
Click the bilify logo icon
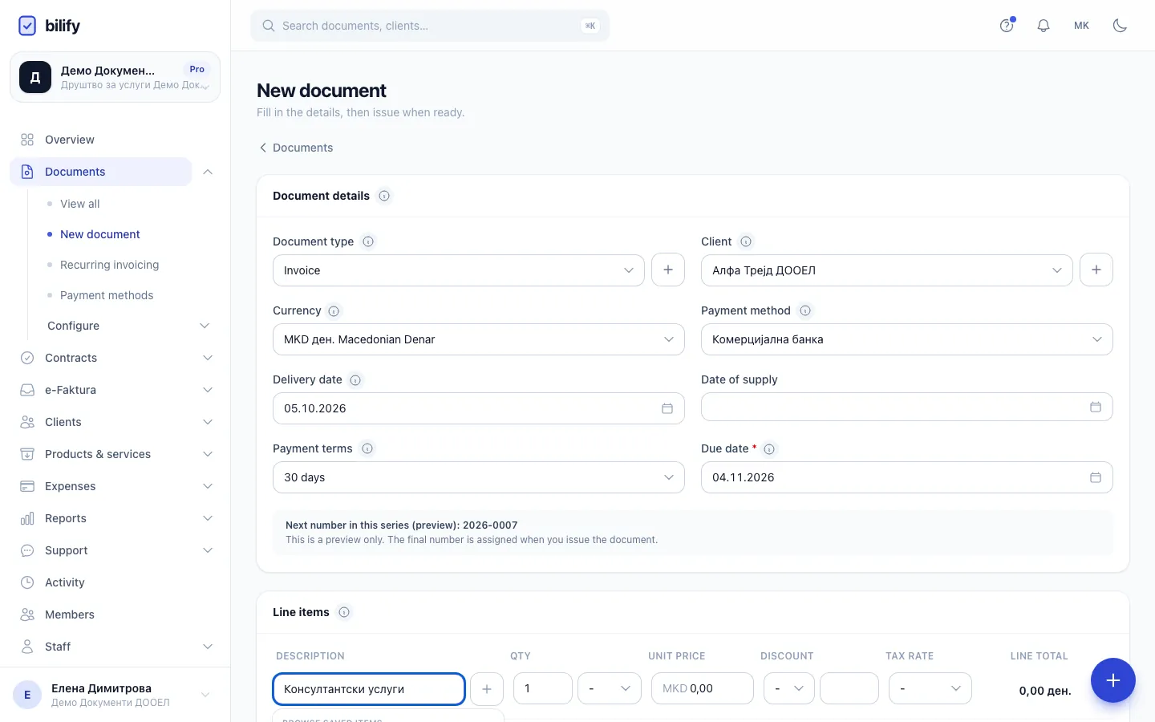pyautogui.click(x=27, y=26)
